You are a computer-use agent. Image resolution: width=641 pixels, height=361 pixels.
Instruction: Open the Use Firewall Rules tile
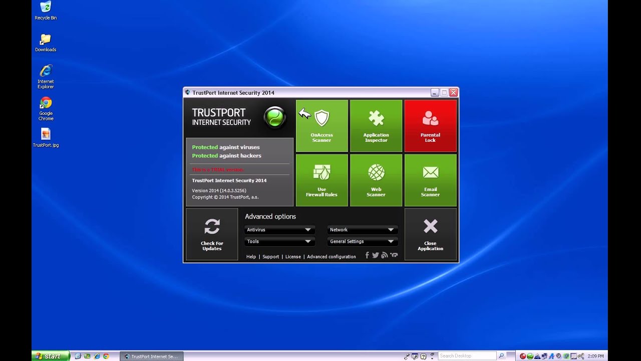(x=322, y=180)
